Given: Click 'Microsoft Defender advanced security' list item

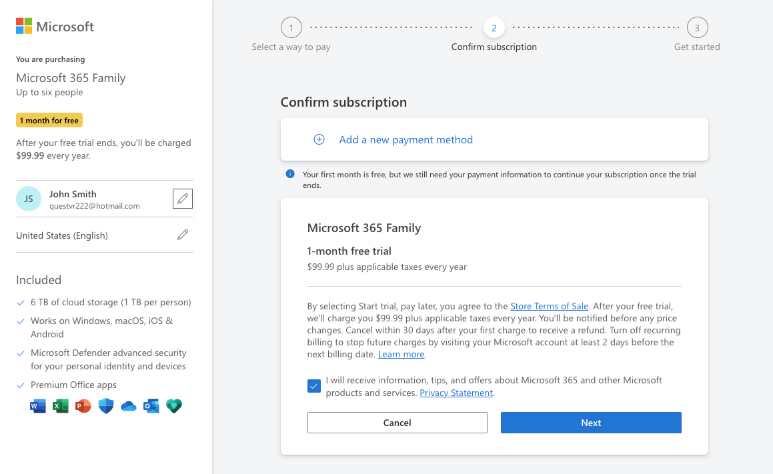Looking at the screenshot, I should pos(109,359).
